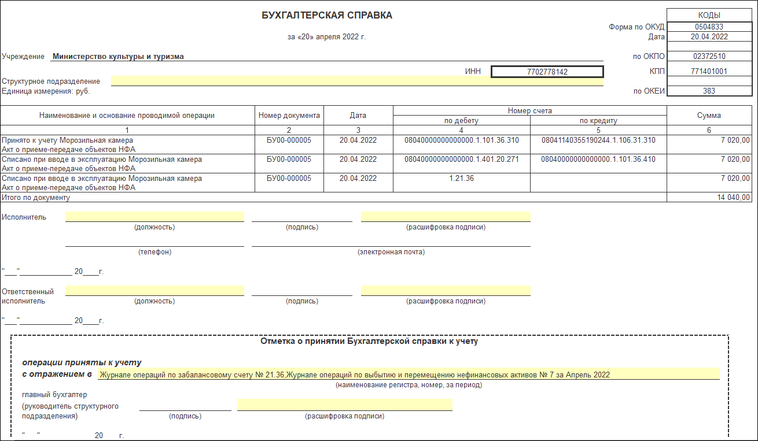Select the ОКПО code 02372510
The width and height of the screenshot is (758, 441).
709,57
